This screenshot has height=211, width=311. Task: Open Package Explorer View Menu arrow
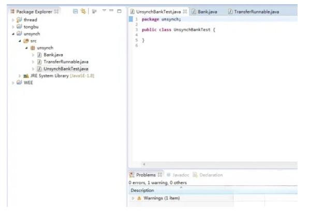click(103, 10)
